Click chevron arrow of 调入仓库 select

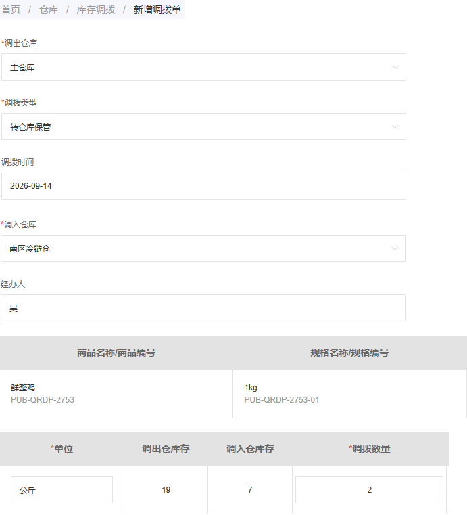(395, 248)
